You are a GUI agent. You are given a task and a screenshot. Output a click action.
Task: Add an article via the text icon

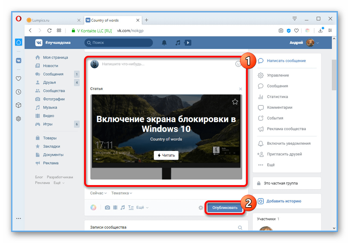(131, 207)
